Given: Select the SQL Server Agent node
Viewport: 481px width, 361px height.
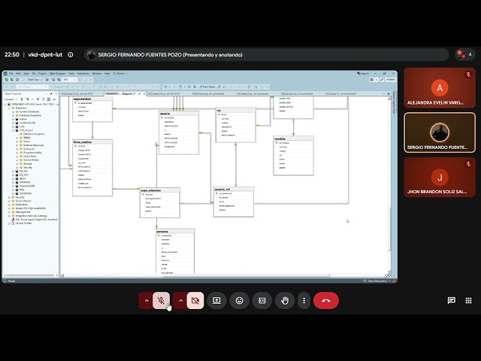Looking at the screenshot, I should point(36,220).
